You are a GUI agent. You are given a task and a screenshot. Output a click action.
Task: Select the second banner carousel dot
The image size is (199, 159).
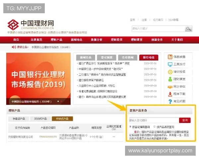pyautogui.click(x=61, y=101)
